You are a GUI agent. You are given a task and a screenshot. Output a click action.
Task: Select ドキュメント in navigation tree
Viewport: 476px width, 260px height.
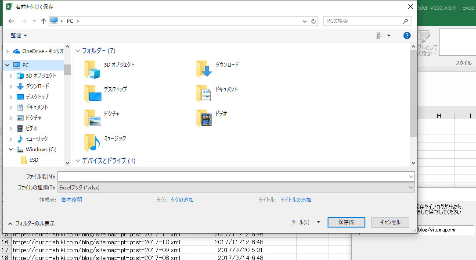click(32, 107)
